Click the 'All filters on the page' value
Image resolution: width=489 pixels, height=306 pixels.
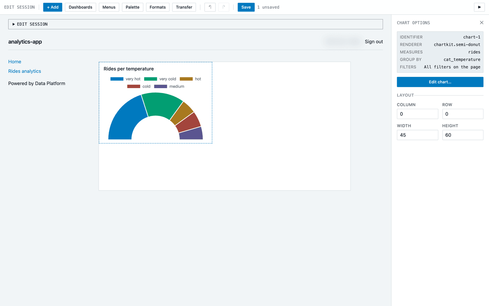tap(452, 67)
